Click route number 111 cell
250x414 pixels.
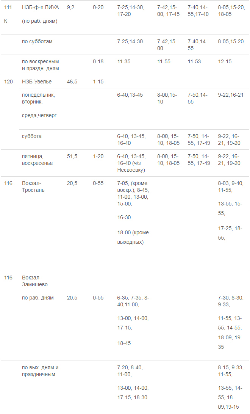(8, 7)
